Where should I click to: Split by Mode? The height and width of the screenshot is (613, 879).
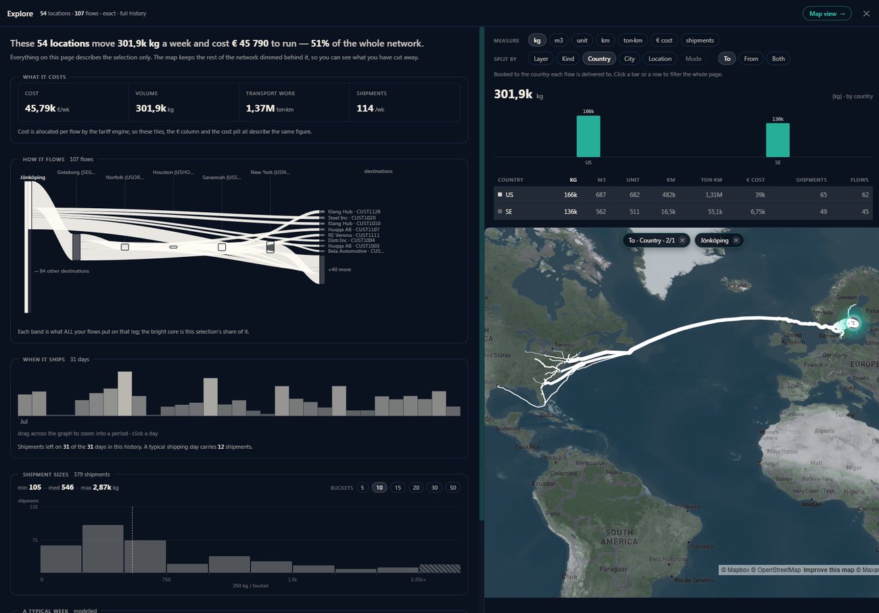click(x=693, y=59)
